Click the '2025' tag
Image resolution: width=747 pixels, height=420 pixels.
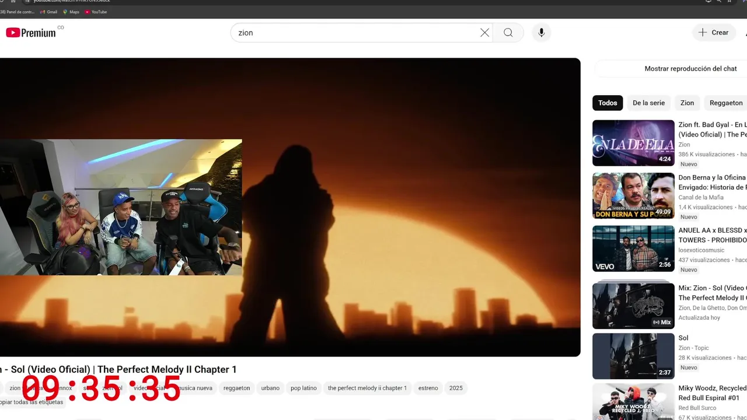click(456, 388)
